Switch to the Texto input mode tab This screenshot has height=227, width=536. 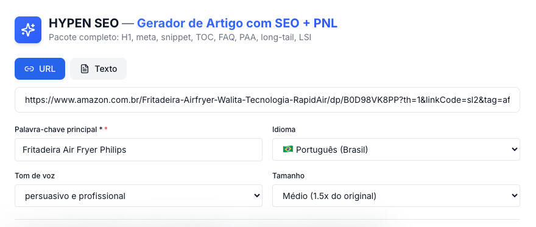click(99, 69)
